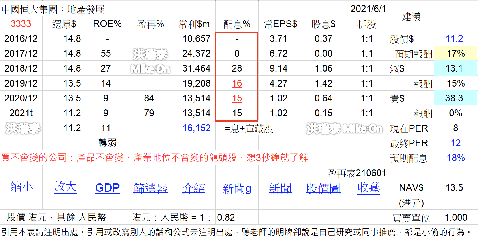Select the 股價 港元，其餘 人民幣 note
Screen dimensions: 478x239
[56, 217]
